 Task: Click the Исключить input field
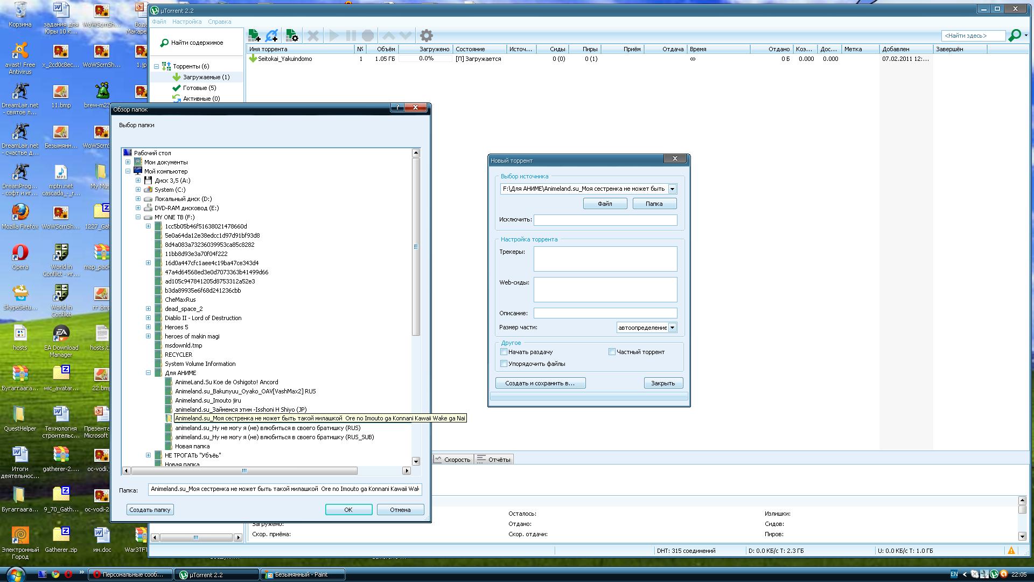(605, 220)
